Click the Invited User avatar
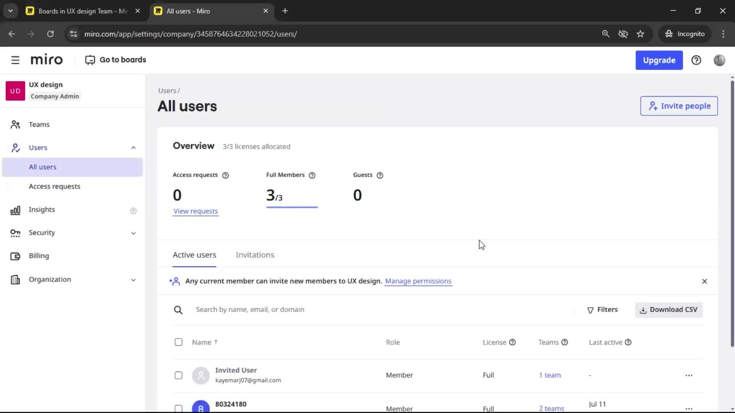The height and width of the screenshot is (413, 735). tap(201, 375)
